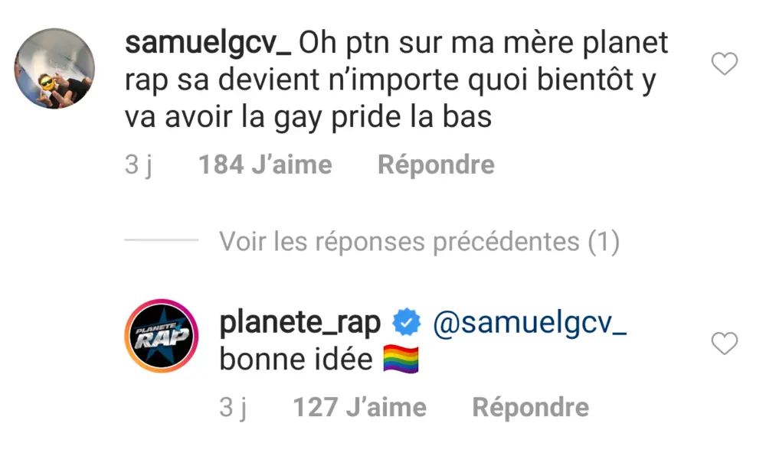Select the "bonne idée" reply text
Screen dimensions: 766x459
[296, 360]
